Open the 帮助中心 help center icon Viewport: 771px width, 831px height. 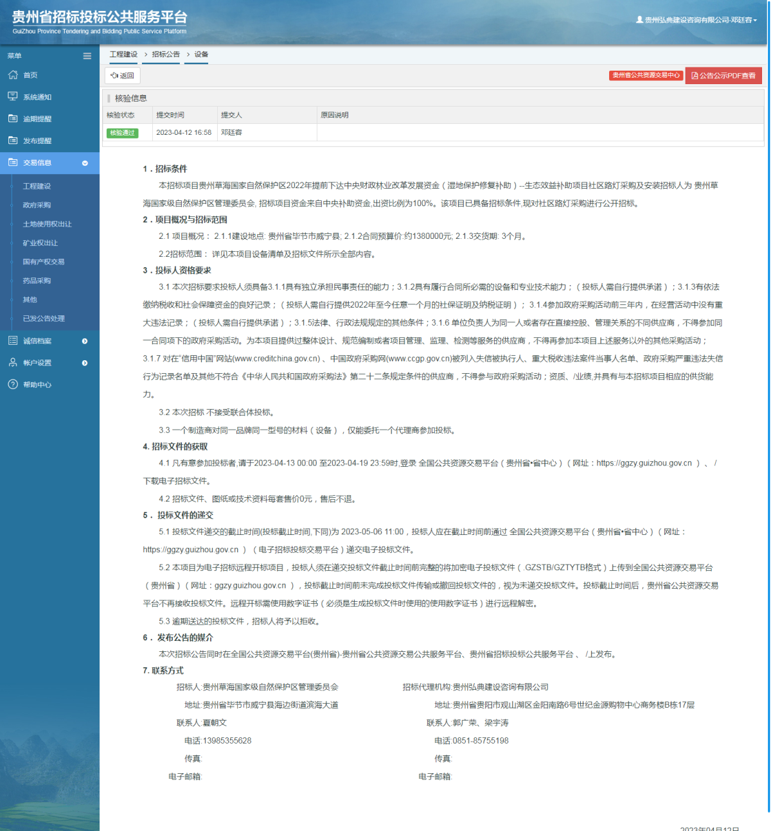click(x=13, y=384)
